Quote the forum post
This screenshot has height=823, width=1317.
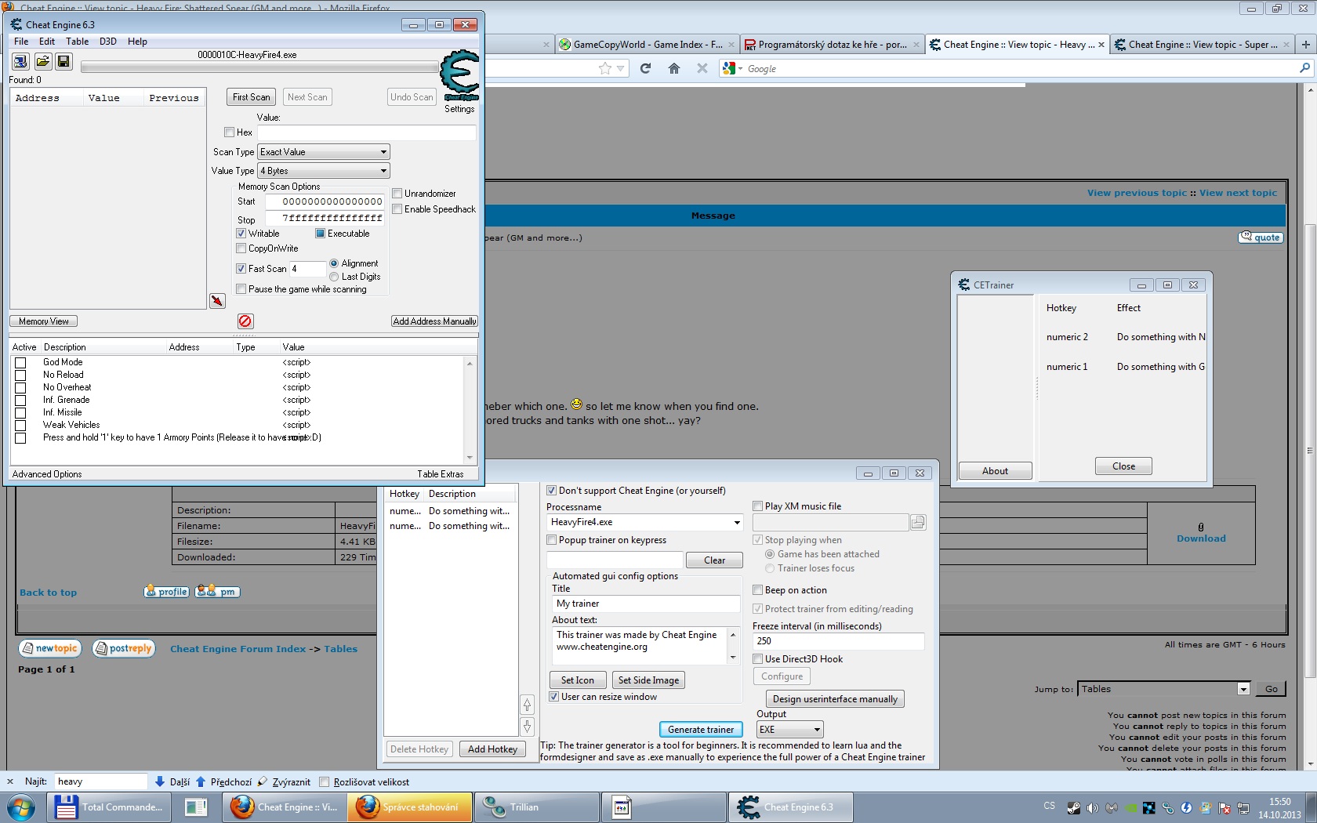(x=1261, y=237)
